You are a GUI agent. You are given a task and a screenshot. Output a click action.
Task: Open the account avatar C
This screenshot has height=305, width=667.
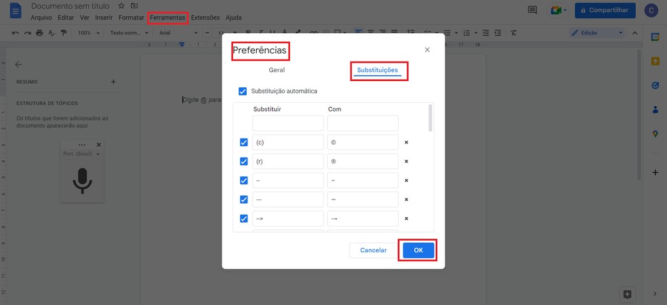(x=651, y=10)
